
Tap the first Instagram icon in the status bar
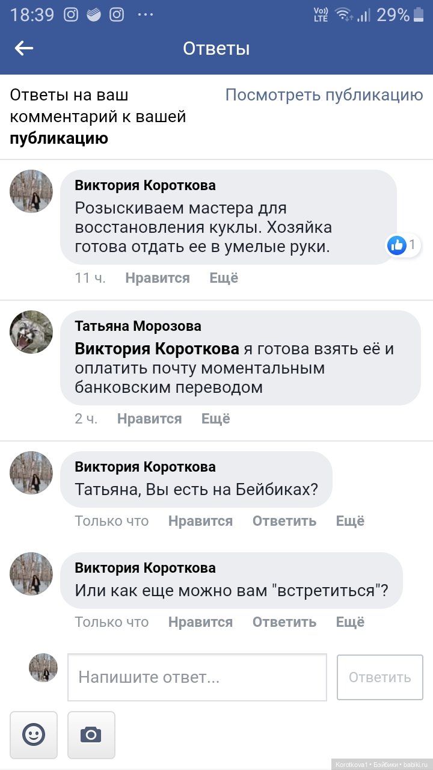[71, 15]
